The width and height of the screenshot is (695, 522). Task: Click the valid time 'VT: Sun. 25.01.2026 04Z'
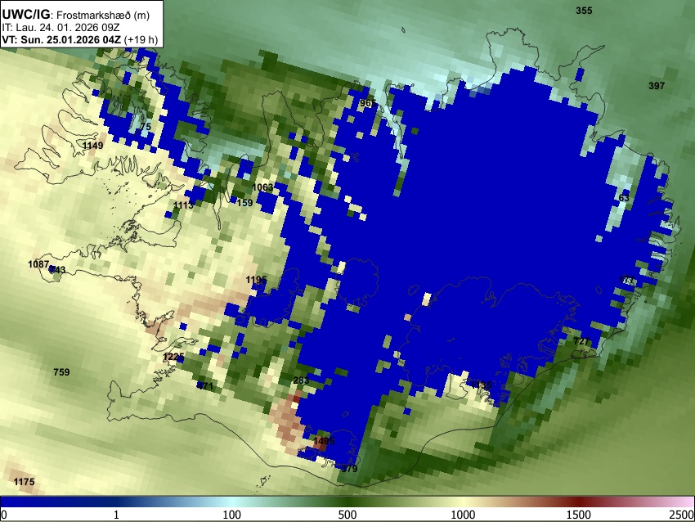point(61,39)
